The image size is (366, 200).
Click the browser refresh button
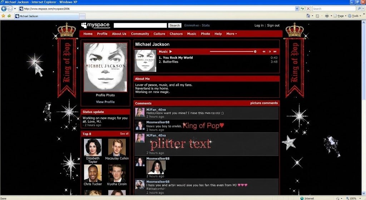(302, 9)
